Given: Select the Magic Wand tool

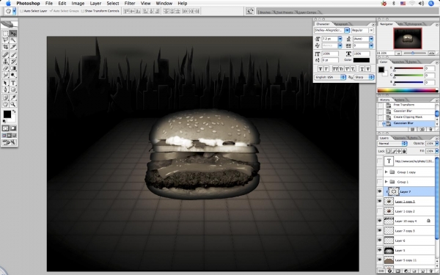Looking at the screenshot, I should 13,40.
